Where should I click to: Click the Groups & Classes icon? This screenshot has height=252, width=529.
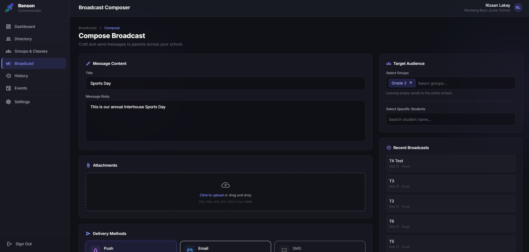(x=8, y=51)
